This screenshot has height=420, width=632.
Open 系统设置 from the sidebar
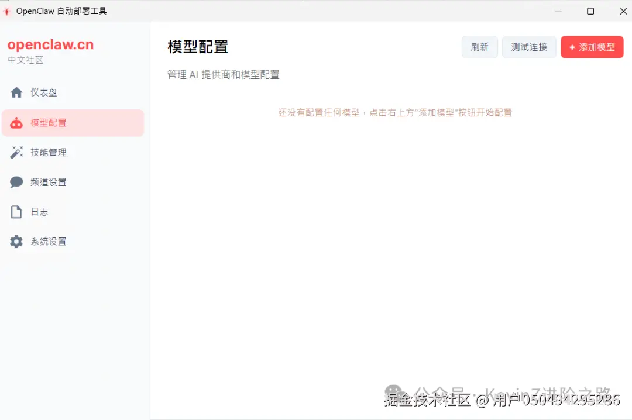pos(49,241)
